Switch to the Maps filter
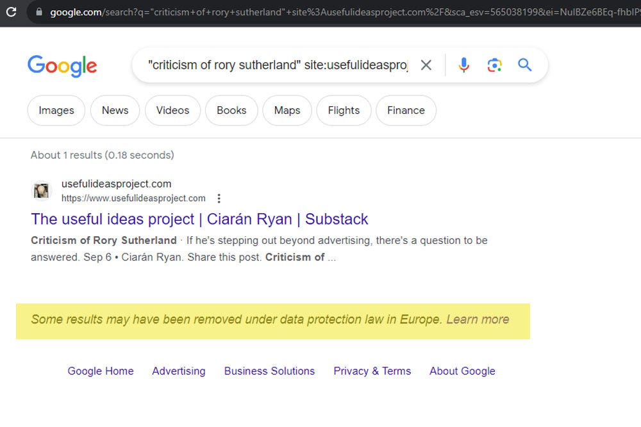Screen dimensions: 641x427 pyautogui.click(x=287, y=110)
